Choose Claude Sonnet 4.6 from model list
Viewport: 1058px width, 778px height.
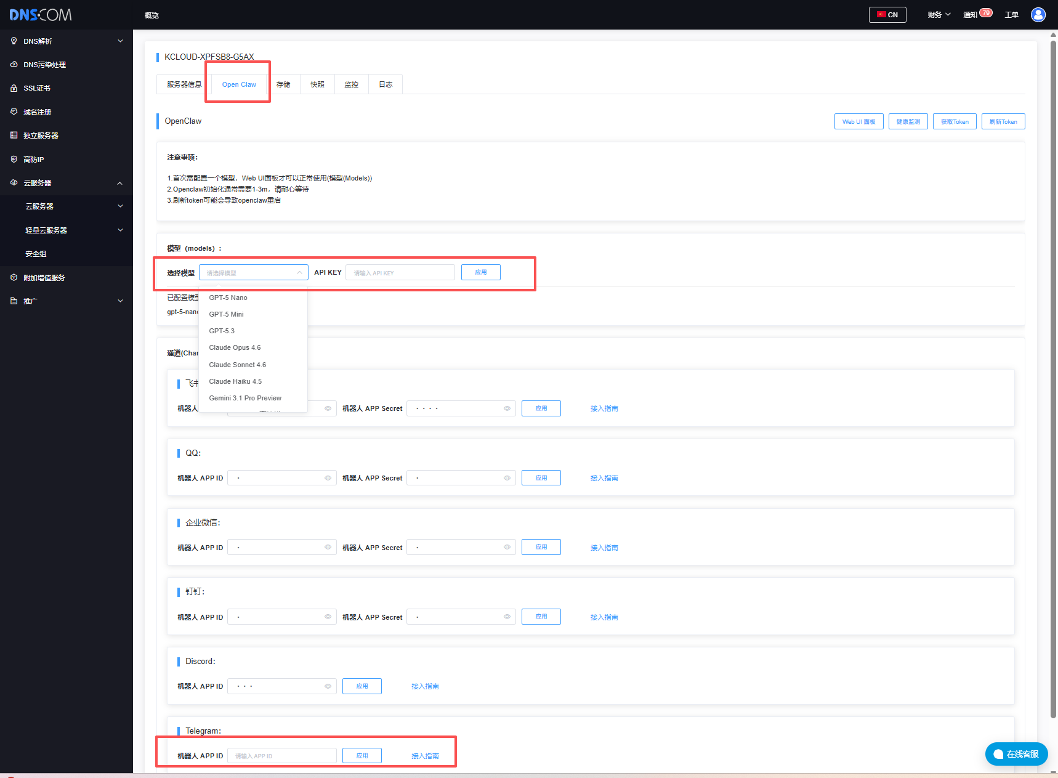tap(238, 365)
